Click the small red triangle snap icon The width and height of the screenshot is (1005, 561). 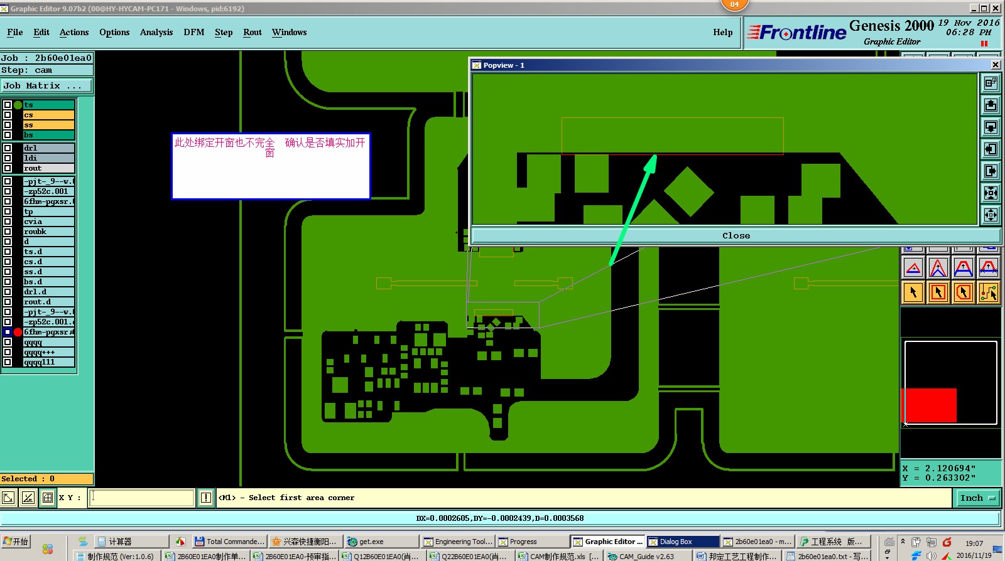(913, 268)
